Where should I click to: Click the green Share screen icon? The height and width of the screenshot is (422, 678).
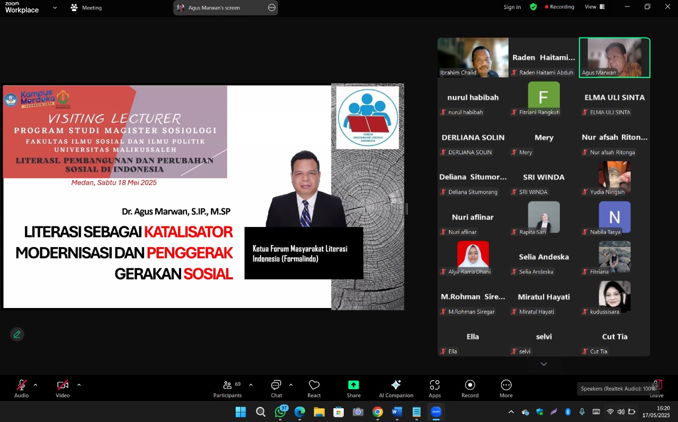pyautogui.click(x=353, y=388)
